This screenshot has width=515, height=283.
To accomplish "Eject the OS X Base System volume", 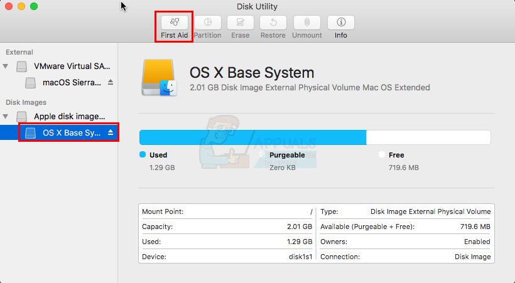I will [111, 132].
